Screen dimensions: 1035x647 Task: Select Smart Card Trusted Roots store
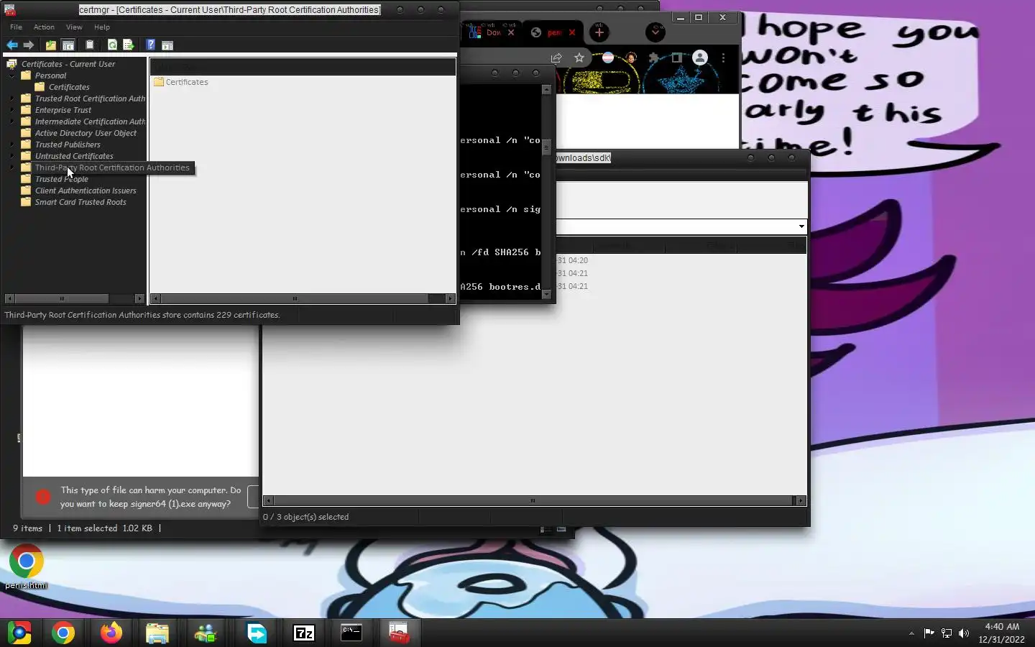tap(80, 202)
